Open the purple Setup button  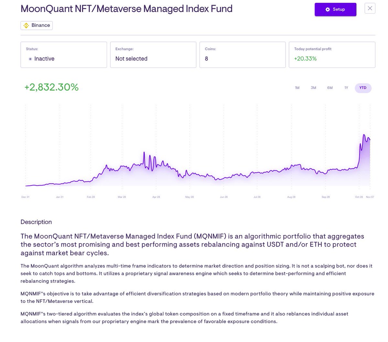[x=335, y=9]
